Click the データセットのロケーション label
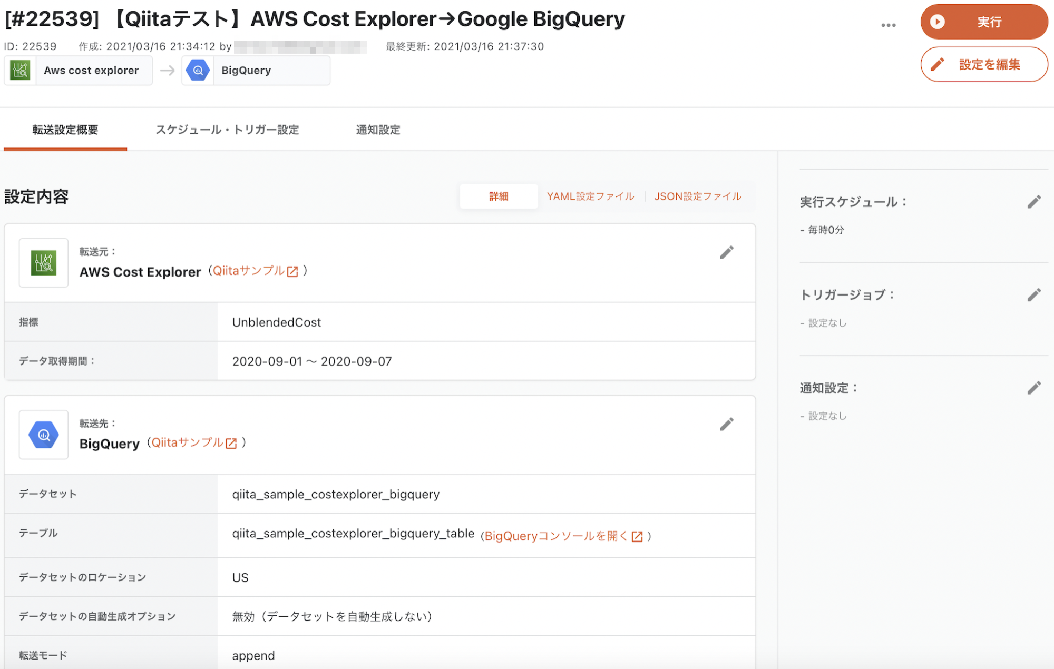 (83, 577)
